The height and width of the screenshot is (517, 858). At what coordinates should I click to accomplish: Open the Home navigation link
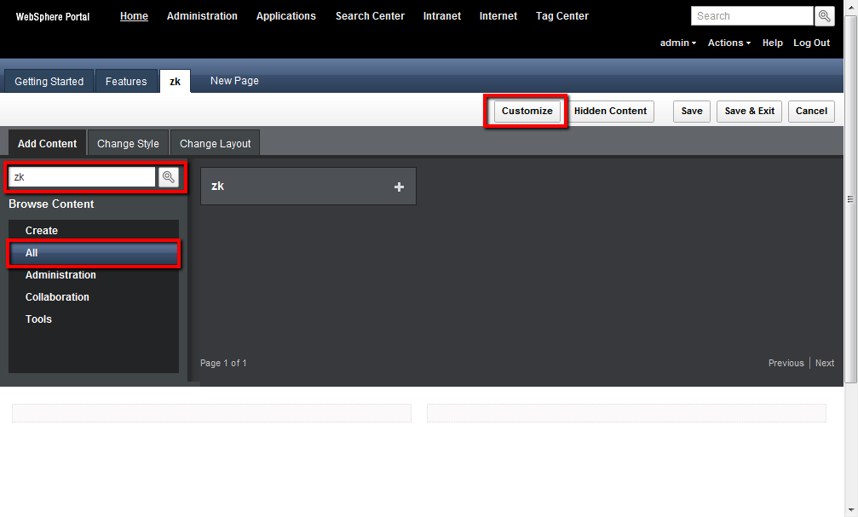(134, 16)
